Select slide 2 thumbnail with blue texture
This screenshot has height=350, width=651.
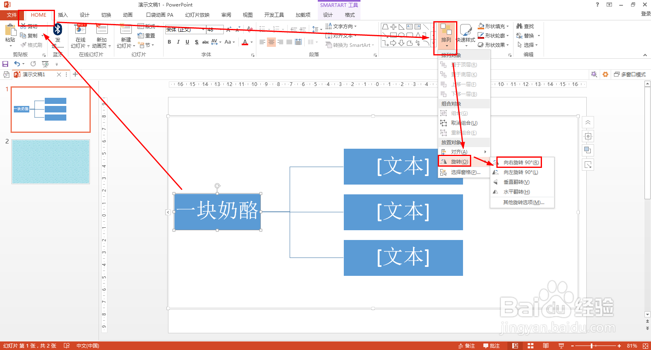50,162
